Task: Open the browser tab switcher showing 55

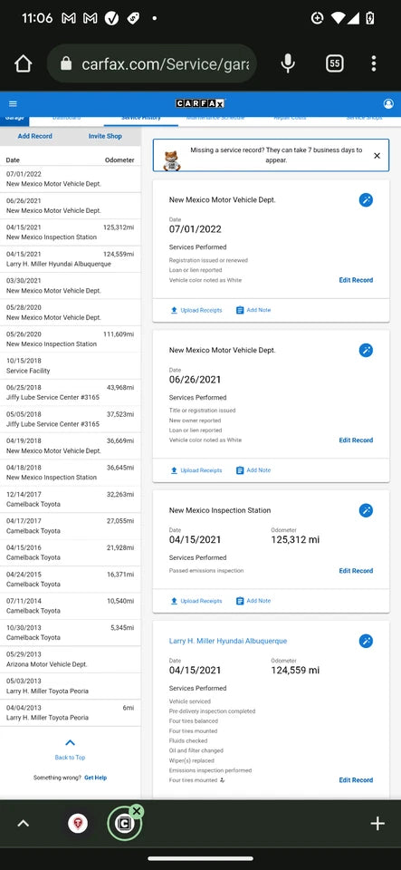Action: click(x=334, y=63)
